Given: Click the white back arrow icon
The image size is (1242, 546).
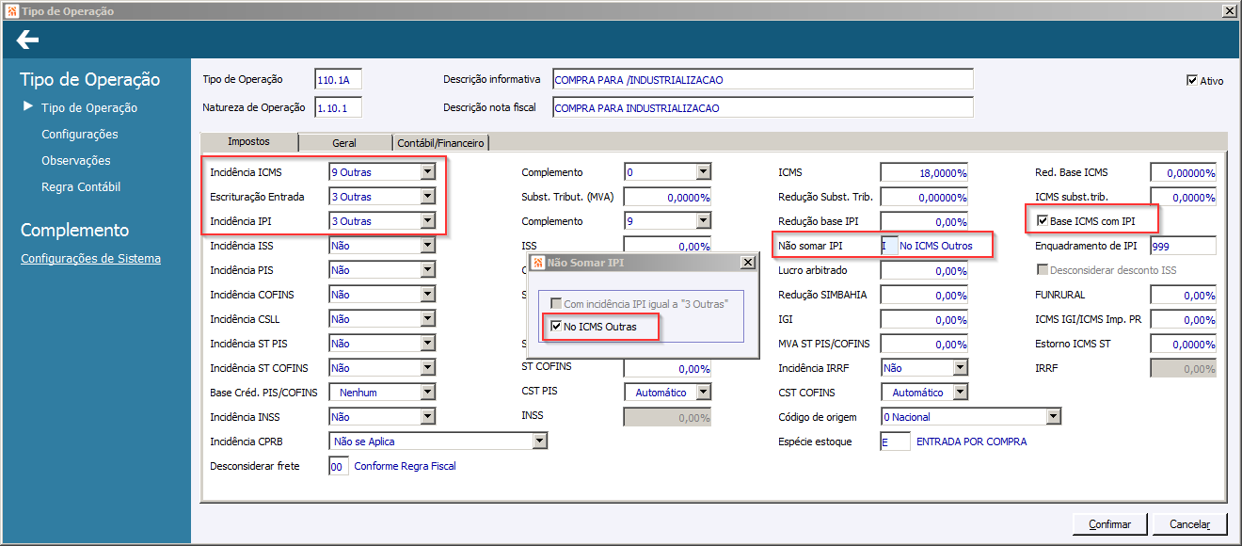Looking at the screenshot, I should (x=27, y=40).
